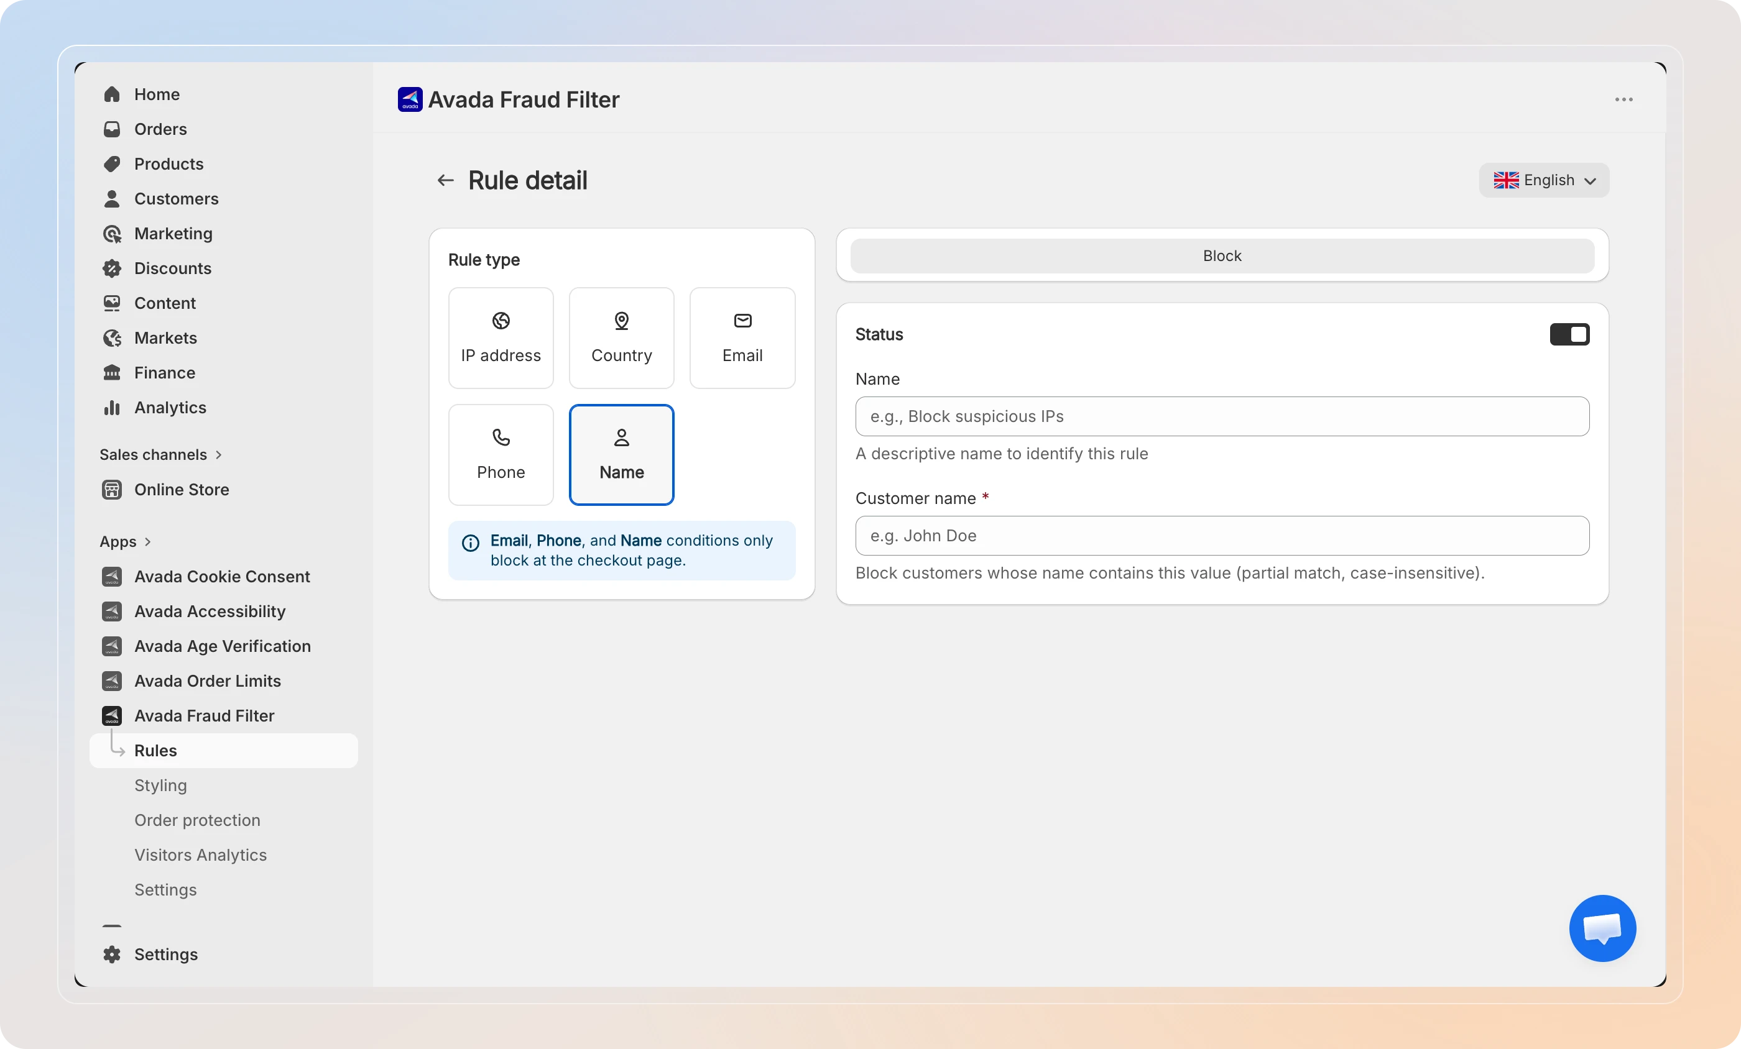Open the Order protection submenu item

(x=197, y=820)
